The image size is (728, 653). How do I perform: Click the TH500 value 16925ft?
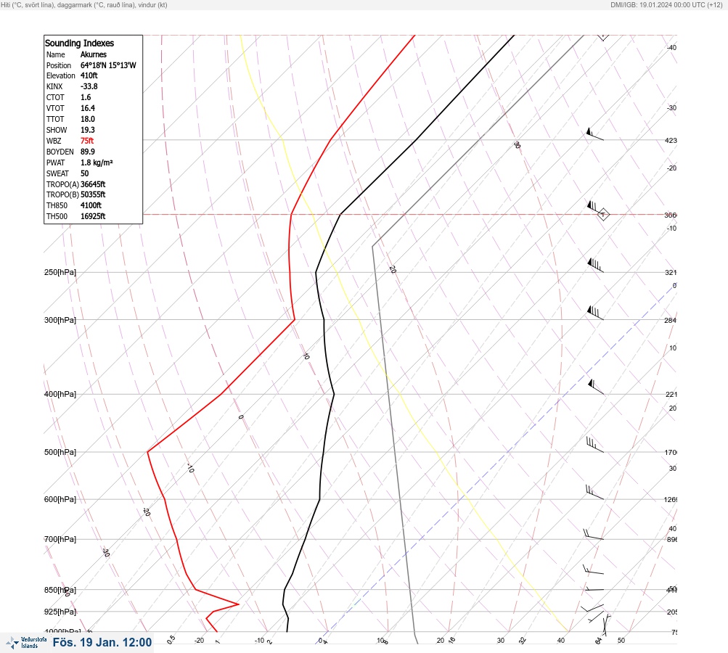pyautogui.click(x=93, y=216)
